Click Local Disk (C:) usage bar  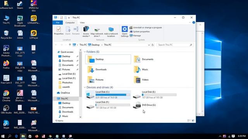(x=113, y=95)
